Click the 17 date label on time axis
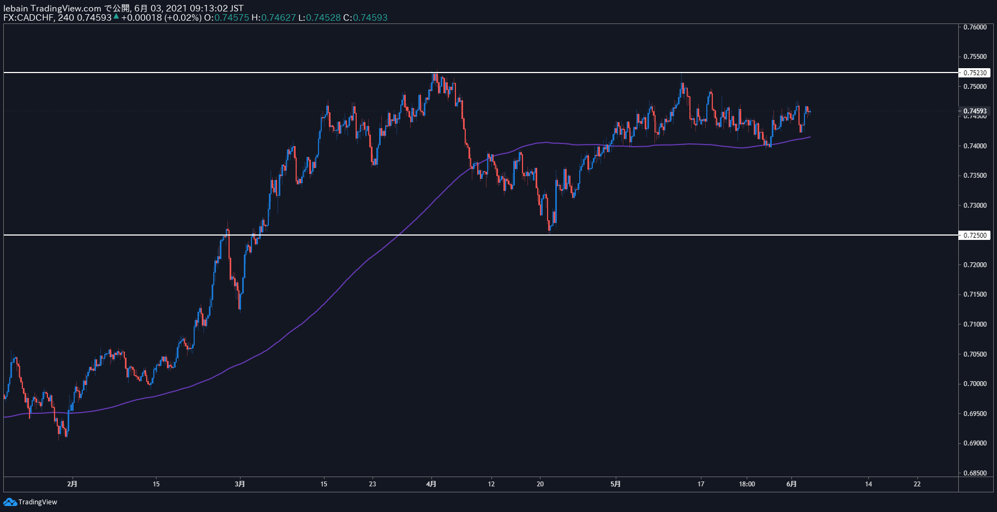Viewport: 997px width, 512px height. (x=701, y=484)
